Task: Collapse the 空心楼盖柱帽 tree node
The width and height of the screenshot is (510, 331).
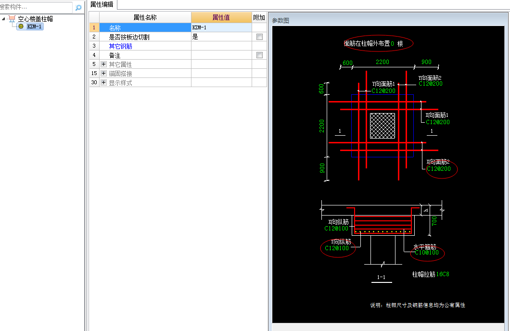Action: pyautogui.click(x=3, y=19)
